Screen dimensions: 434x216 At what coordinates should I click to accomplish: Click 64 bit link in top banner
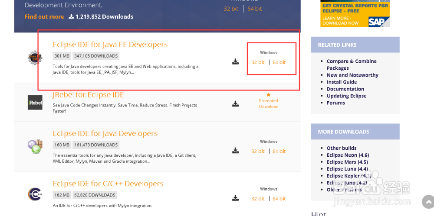(255, 9)
